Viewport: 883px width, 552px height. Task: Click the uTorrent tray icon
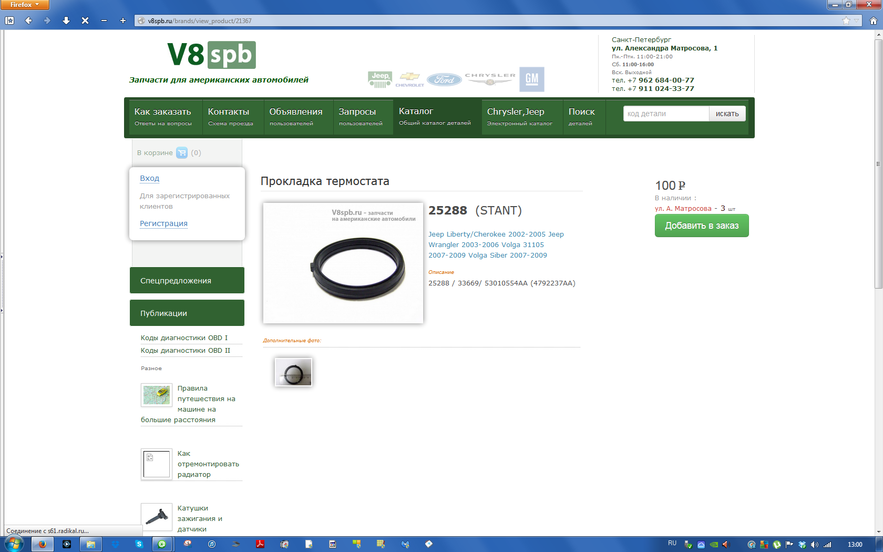(777, 545)
